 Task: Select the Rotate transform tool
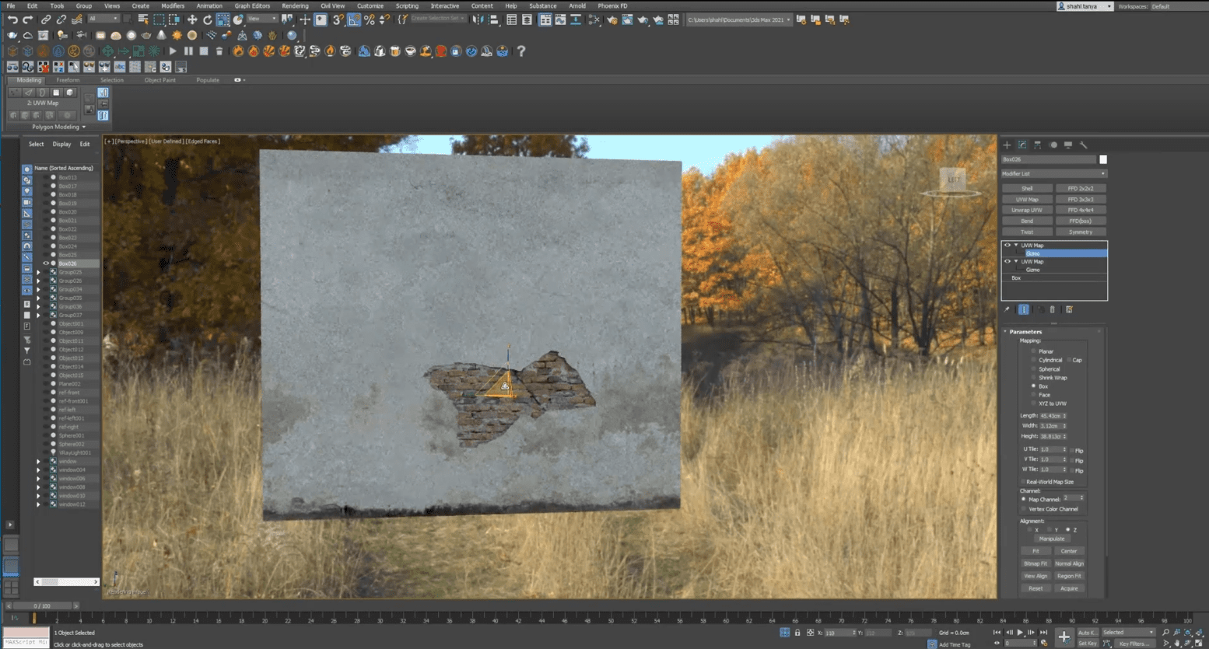point(207,19)
